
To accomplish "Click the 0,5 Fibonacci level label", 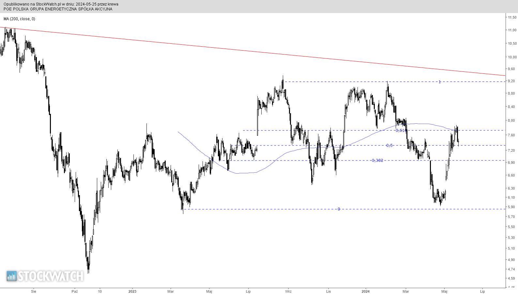I will tap(389, 146).
